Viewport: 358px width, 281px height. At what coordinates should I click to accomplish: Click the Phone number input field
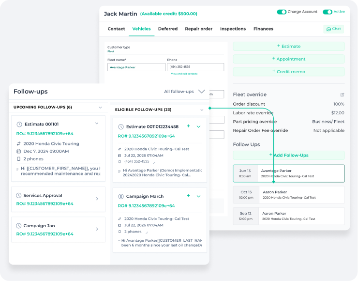point(195,67)
